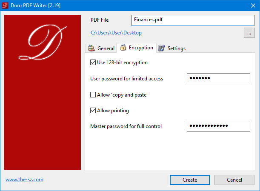This screenshot has width=260, height=191.
Task: Focus the user password field
Action: pyautogui.click(x=218, y=79)
